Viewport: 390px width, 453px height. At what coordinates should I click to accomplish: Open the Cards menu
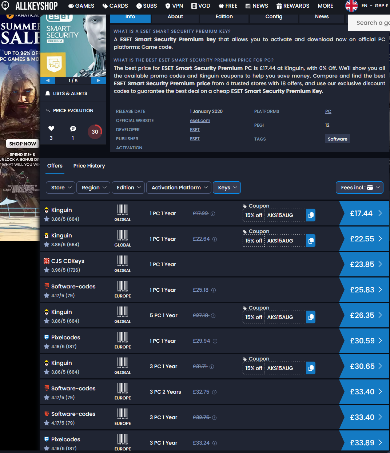click(115, 6)
